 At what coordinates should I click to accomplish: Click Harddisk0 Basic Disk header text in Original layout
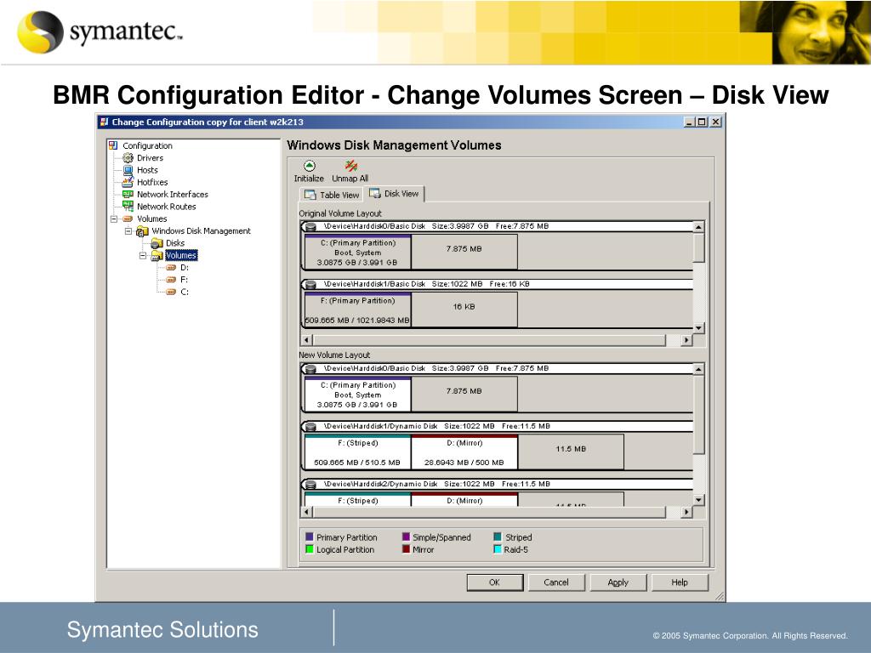(436, 226)
